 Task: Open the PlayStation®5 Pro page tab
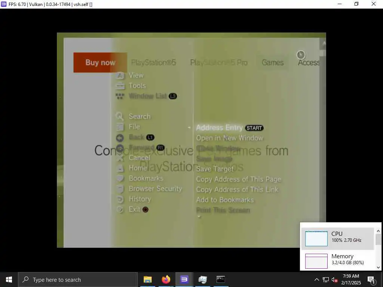pyautogui.click(x=219, y=63)
